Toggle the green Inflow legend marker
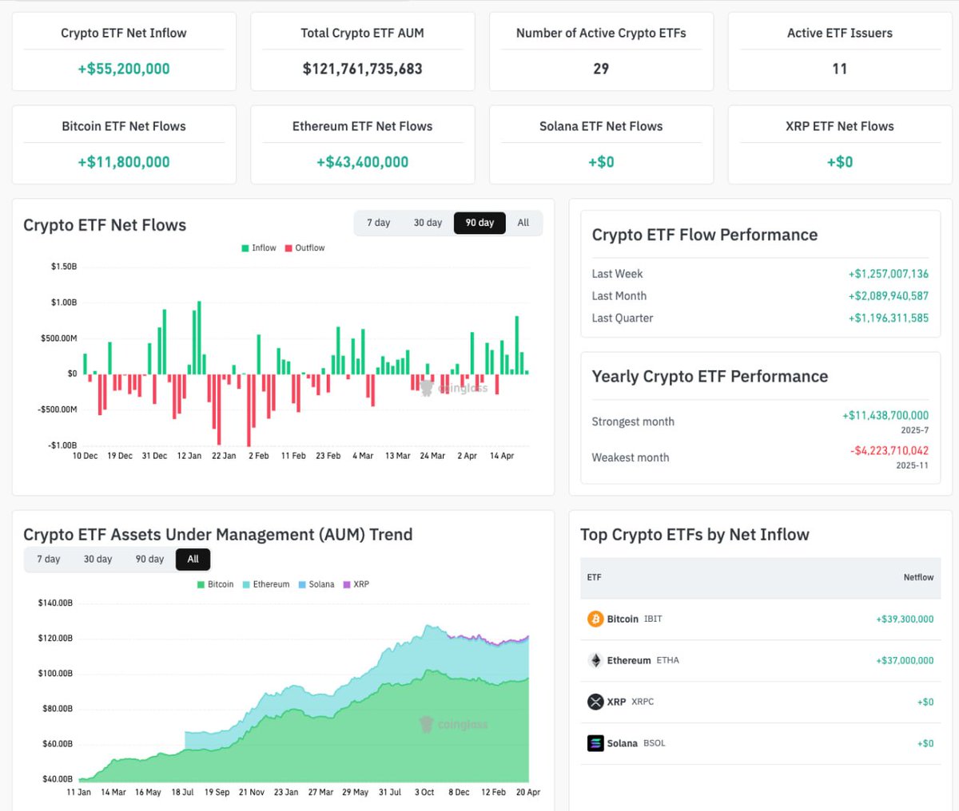The height and width of the screenshot is (811, 959). 245,248
